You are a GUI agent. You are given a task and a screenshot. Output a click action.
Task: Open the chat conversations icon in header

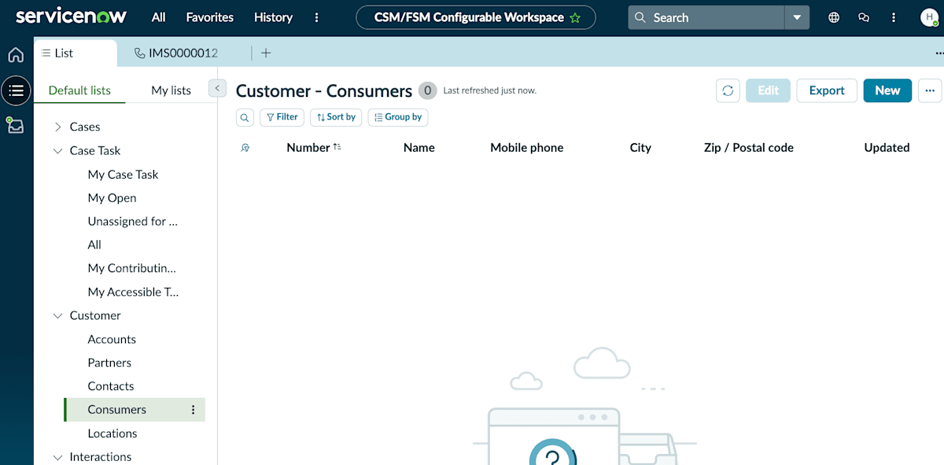pyautogui.click(x=864, y=17)
